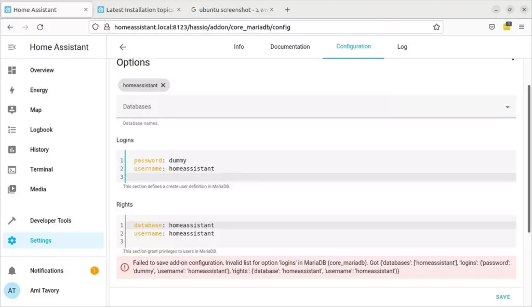Open Firefox application menu

tap(522, 27)
